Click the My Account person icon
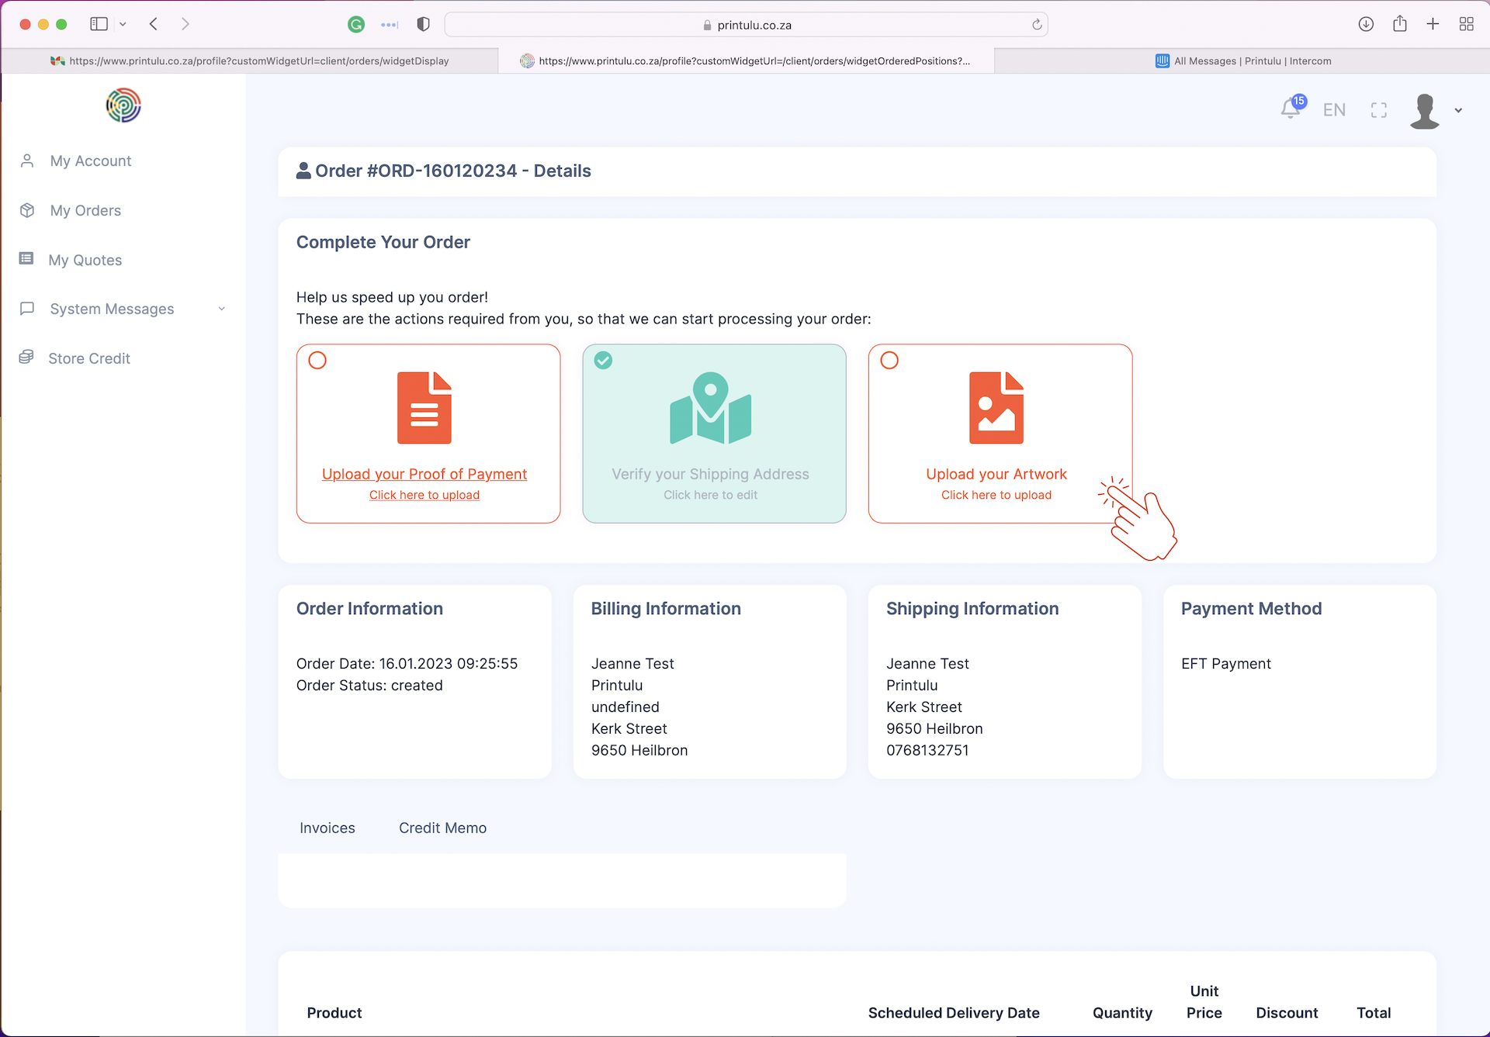The height and width of the screenshot is (1037, 1490). (x=27, y=161)
